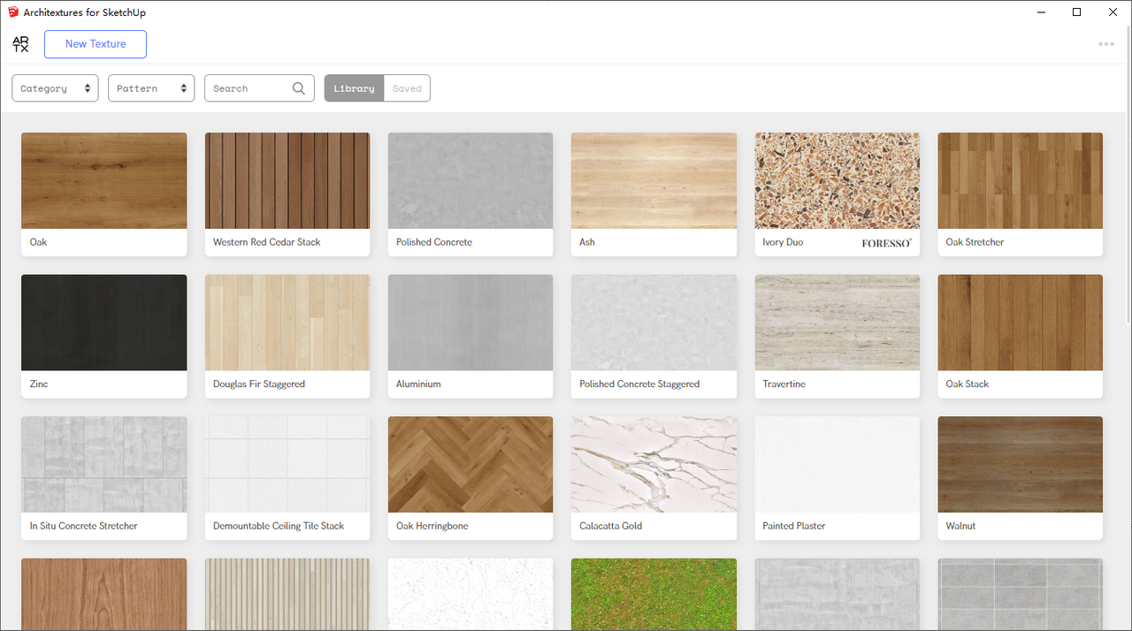The width and height of the screenshot is (1132, 631).
Task: Switch to the Saved tab
Action: point(407,88)
